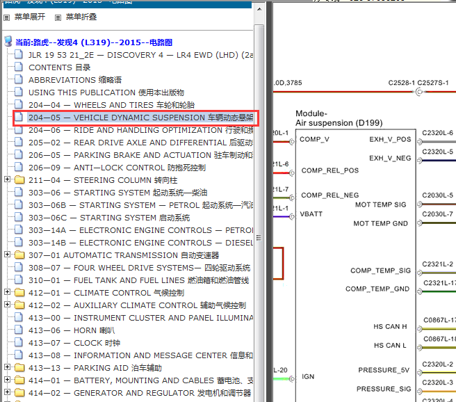Image resolution: width=456 pixels, height=402 pixels.
Task: Click the 菜单展开 expand-all menu button
Action: point(30,17)
